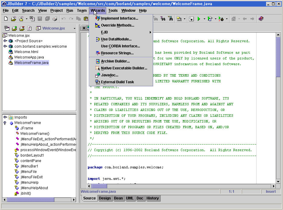Expand the <Project Source> tree node
The width and height of the screenshot is (283, 210).
point(5,41)
